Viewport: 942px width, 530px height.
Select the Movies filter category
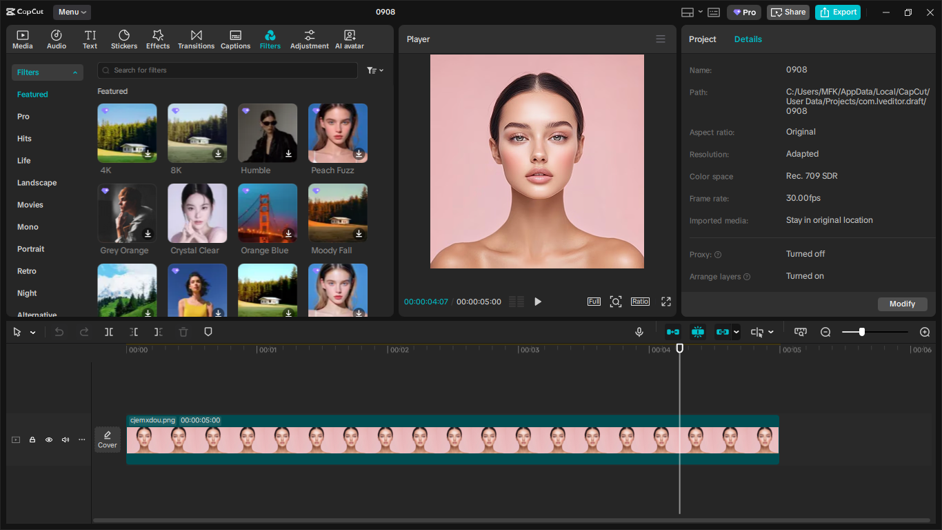30,205
